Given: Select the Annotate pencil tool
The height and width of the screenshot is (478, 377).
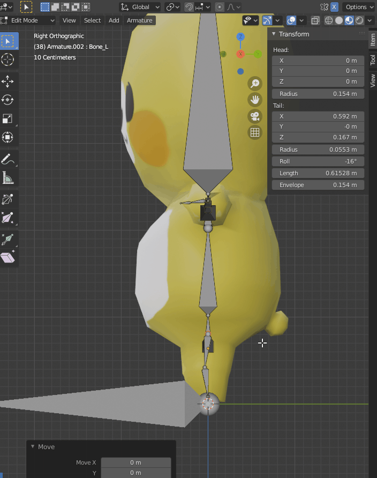Looking at the screenshot, I should (7, 159).
